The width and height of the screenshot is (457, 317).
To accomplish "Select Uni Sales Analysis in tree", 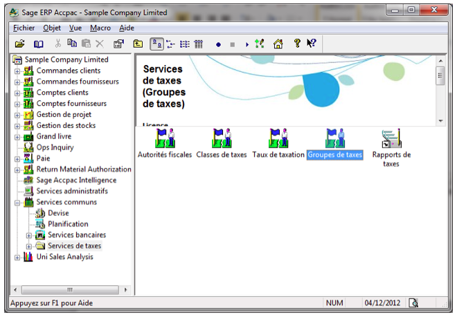I will click(x=64, y=257).
